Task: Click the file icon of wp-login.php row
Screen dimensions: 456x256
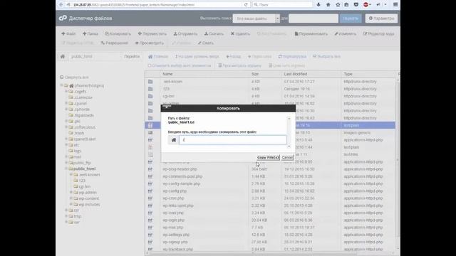Action: coord(150,220)
